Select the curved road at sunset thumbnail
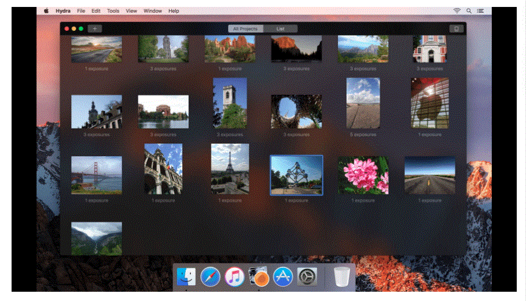526x301 pixels. 97,49
